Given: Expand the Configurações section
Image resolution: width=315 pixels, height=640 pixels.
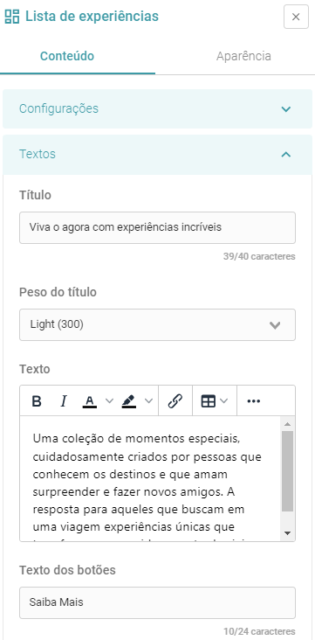Looking at the screenshot, I should click(157, 109).
